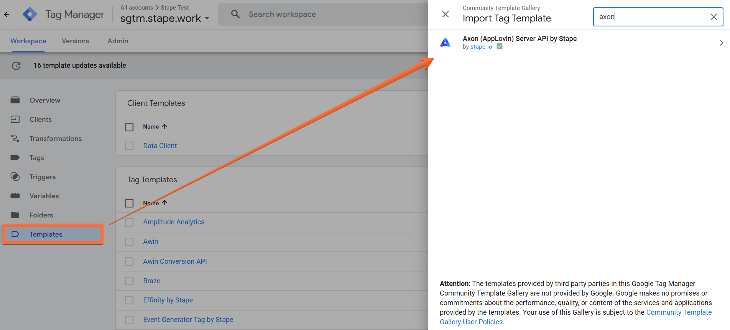Image resolution: width=730 pixels, height=330 pixels.
Task: Open Variables in the sidebar
Action: (x=44, y=196)
